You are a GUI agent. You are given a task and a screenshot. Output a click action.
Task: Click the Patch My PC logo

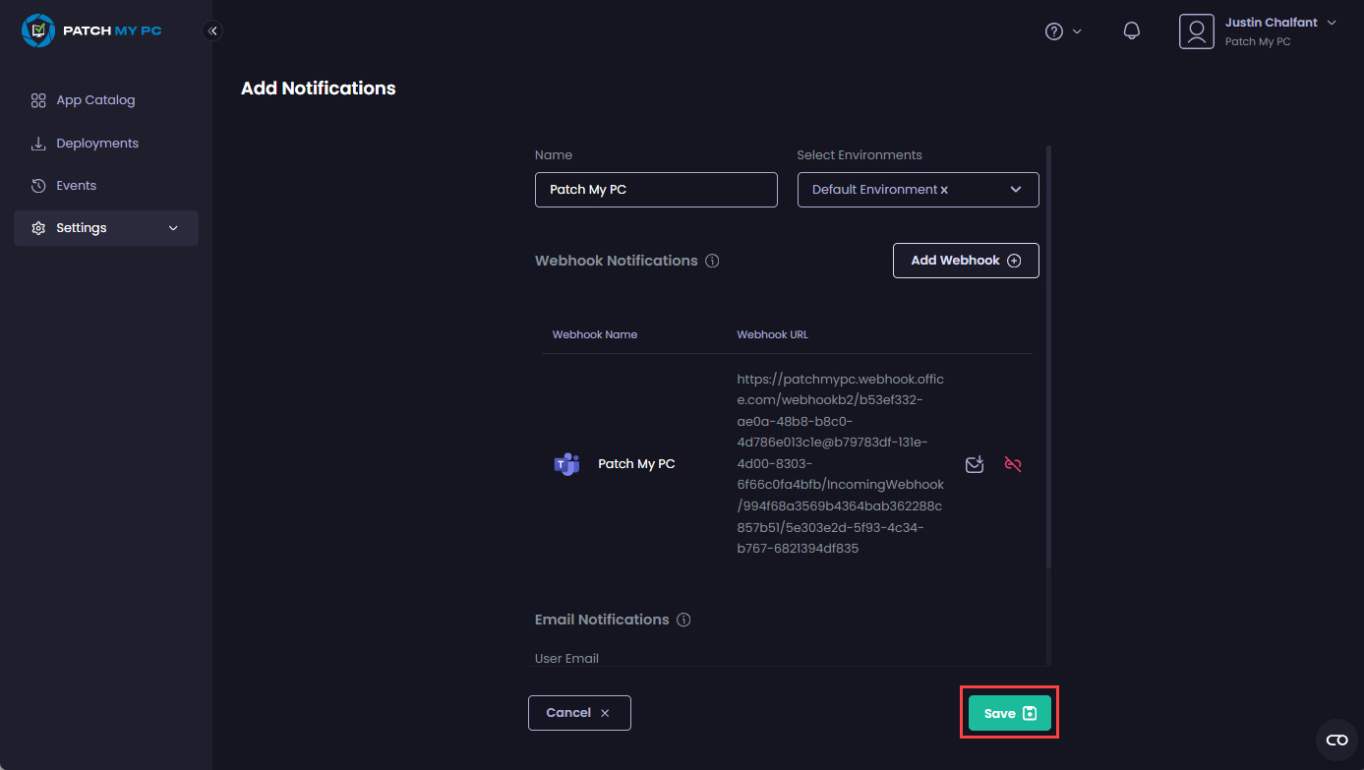(x=91, y=30)
